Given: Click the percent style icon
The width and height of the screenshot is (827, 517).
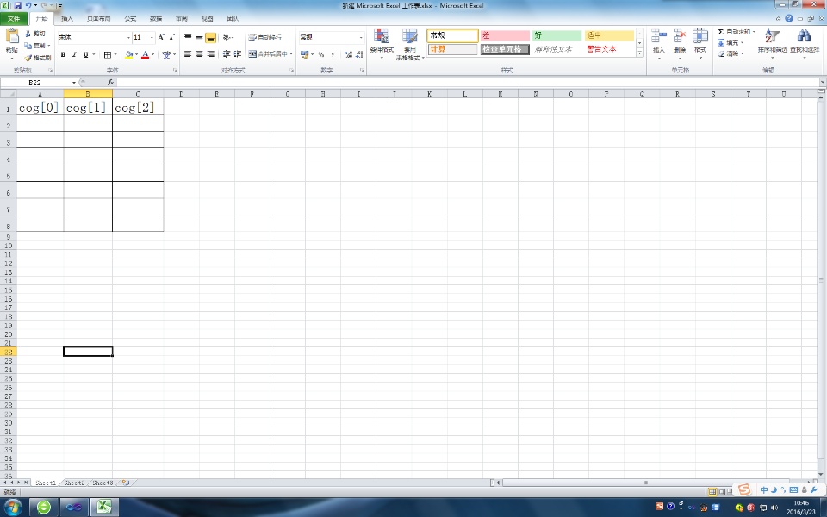Looking at the screenshot, I should [x=321, y=54].
